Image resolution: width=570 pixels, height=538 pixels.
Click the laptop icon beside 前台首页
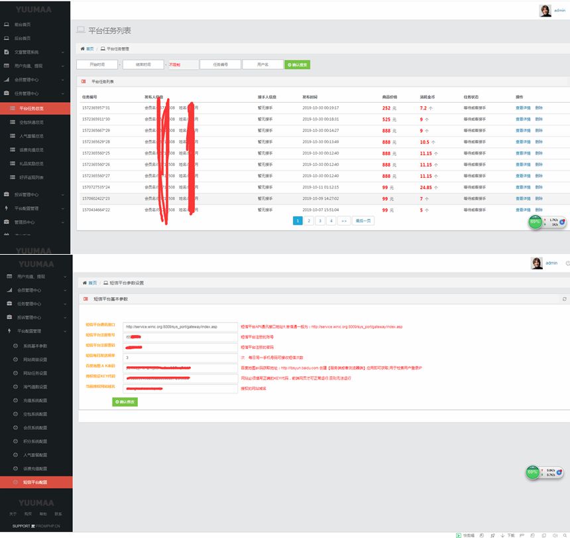point(7,24)
